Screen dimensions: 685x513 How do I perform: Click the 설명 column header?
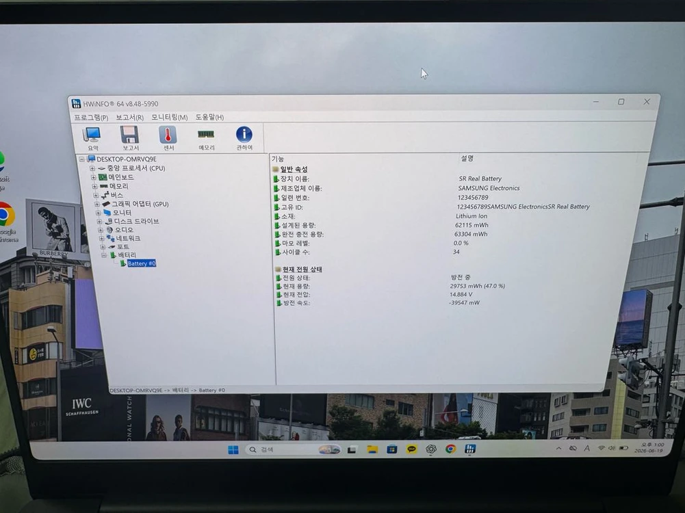[x=467, y=158]
